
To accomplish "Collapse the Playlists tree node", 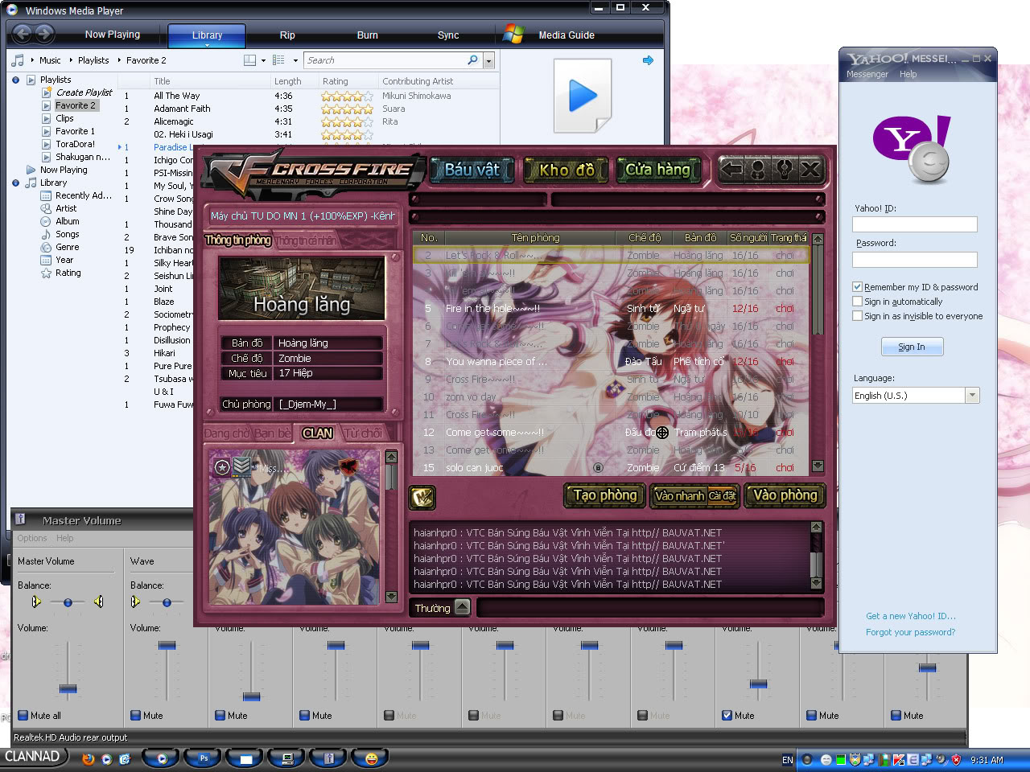I will (15, 80).
